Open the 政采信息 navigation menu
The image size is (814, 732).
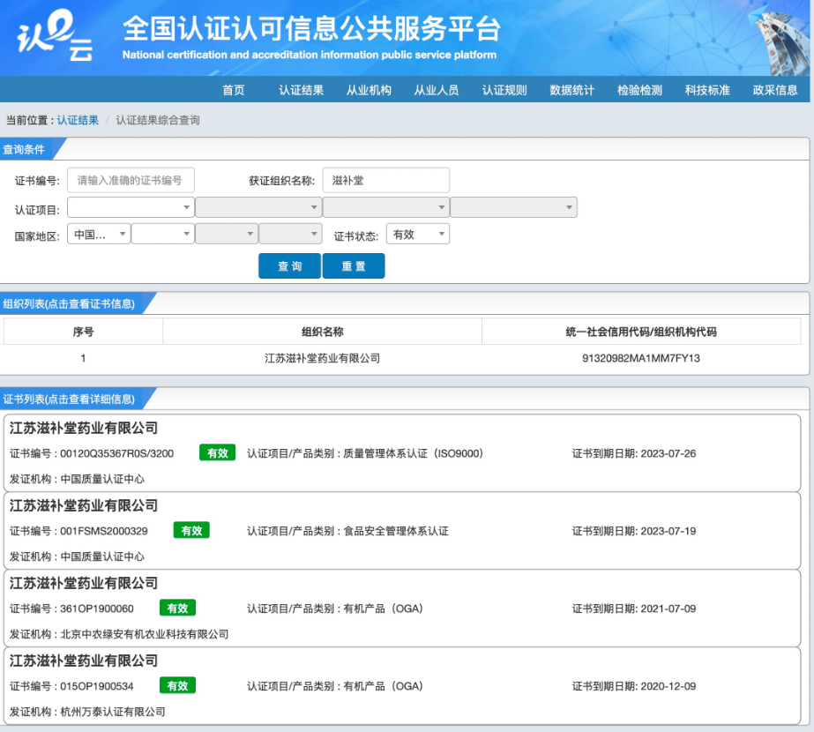[775, 90]
